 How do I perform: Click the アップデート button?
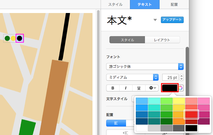172,20
